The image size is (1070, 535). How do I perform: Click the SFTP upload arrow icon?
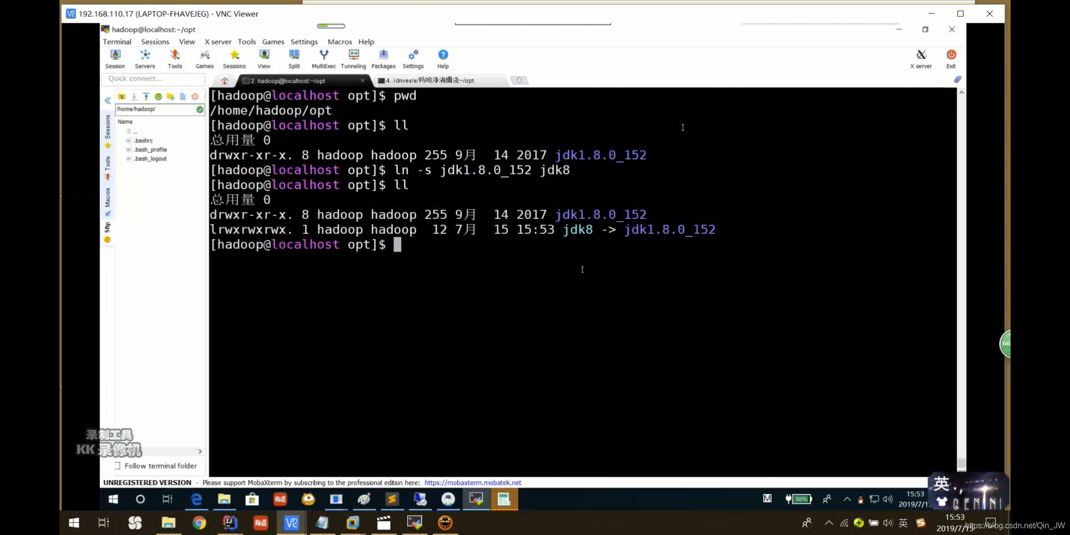coord(146,97)
